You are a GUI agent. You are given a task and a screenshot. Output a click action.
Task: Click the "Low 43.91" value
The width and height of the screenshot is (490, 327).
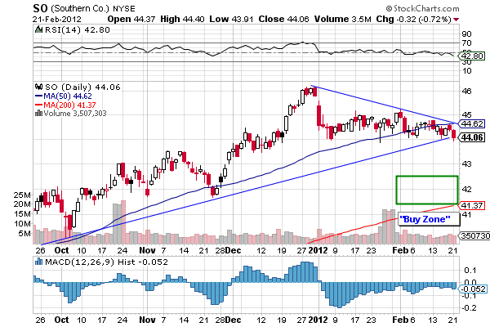point(231,19)
